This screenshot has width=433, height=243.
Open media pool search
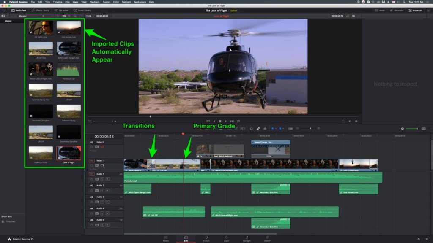[75, 16]
